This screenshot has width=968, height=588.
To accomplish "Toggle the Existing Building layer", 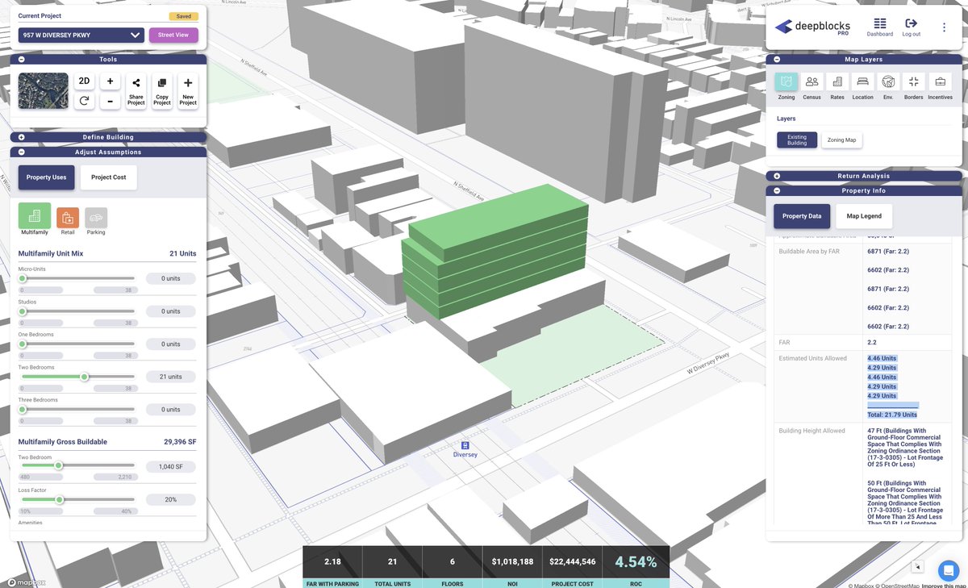I will click(x=797, y=140).
